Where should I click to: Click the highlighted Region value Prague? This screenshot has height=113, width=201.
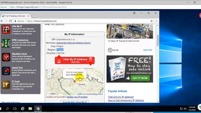click(x=60, y=50)
